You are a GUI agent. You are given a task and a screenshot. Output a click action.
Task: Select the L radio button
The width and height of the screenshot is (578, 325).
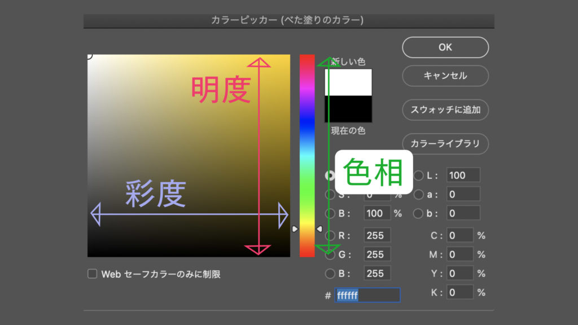(x=418, y=175)
